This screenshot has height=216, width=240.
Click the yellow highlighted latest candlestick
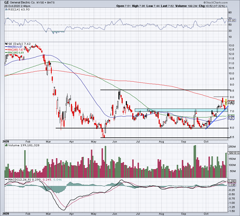tap(226, 102)
